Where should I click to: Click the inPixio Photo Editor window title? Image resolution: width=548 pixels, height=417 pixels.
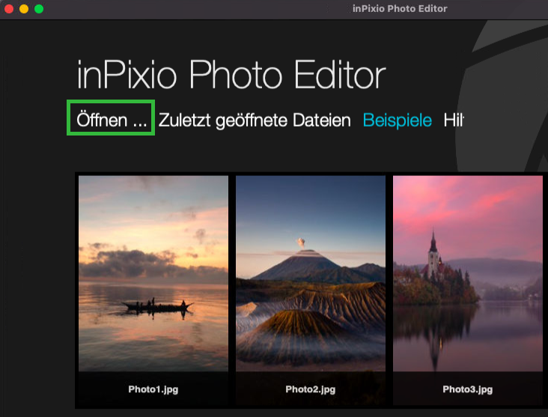coord(400,9)
